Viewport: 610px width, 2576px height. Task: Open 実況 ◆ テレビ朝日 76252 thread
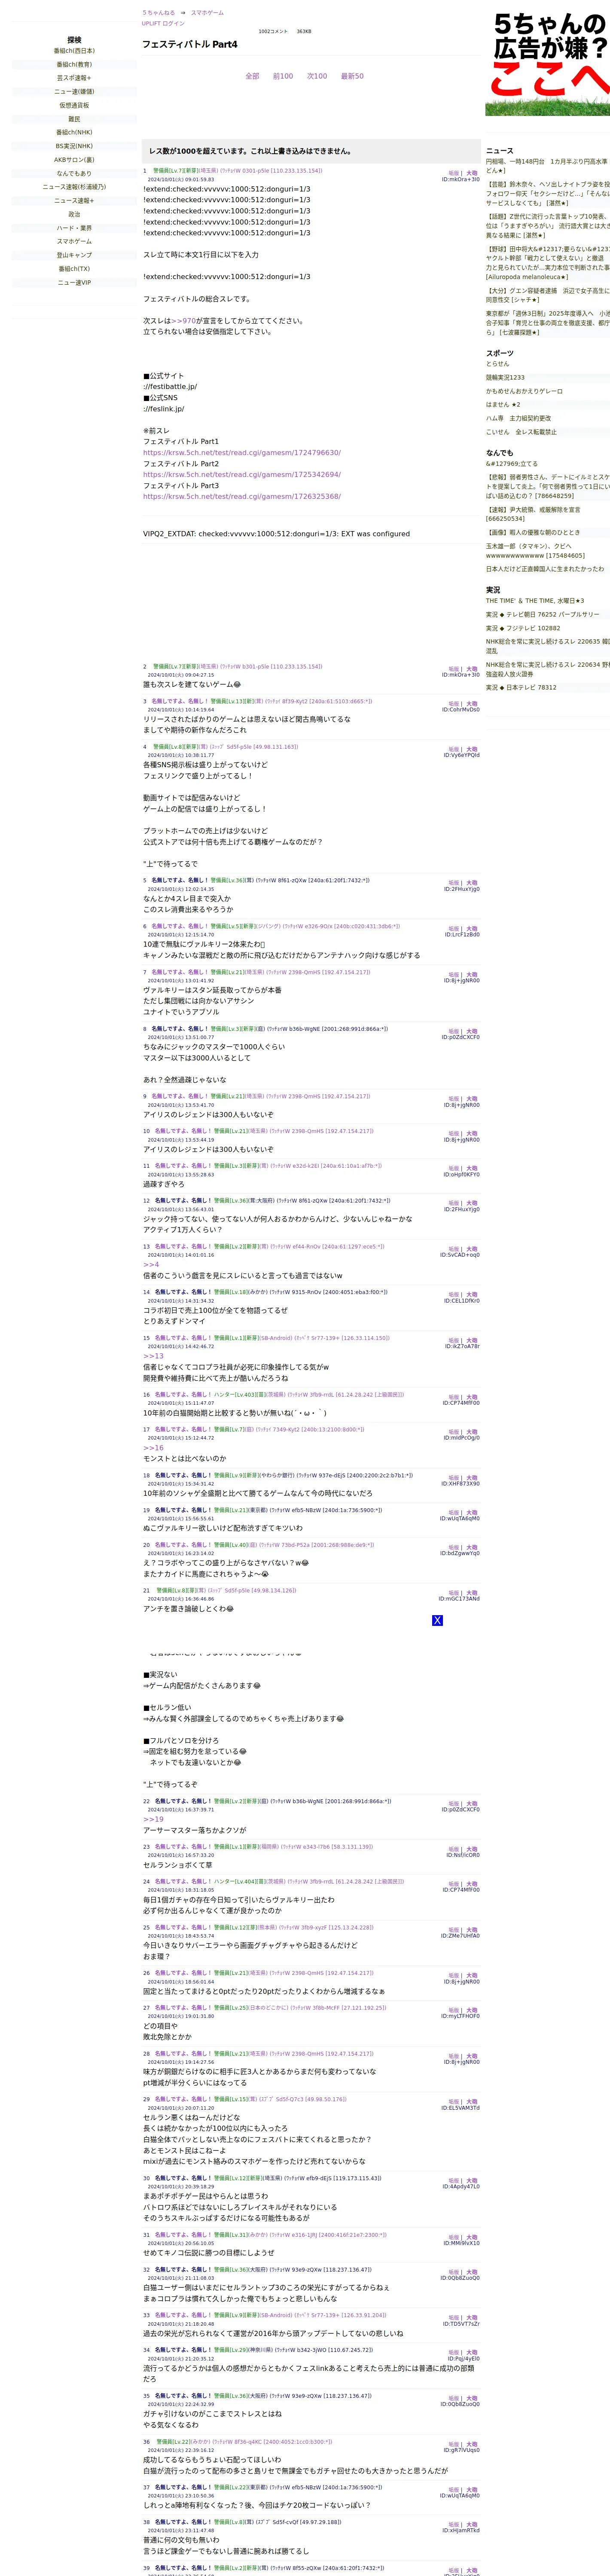pyautogui.click(x=543, y=614)
